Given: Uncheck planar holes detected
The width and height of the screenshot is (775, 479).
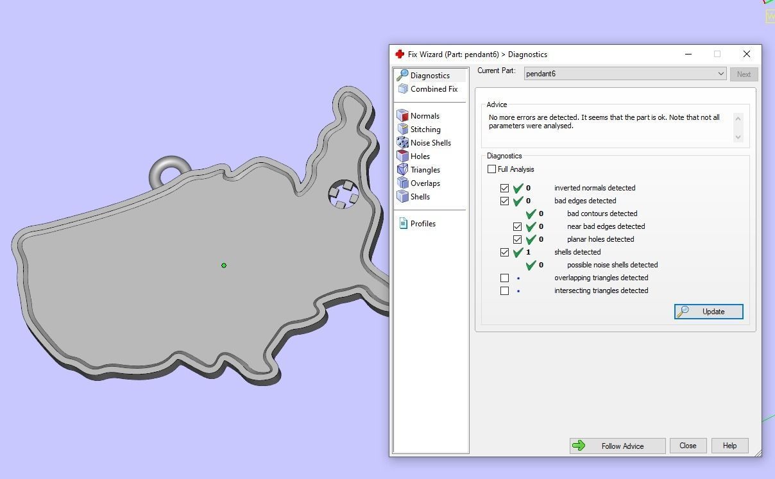Looking at the screenshot, I should (517, 239).
